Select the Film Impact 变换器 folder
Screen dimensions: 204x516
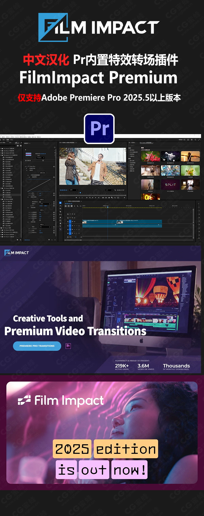[8, 199]
